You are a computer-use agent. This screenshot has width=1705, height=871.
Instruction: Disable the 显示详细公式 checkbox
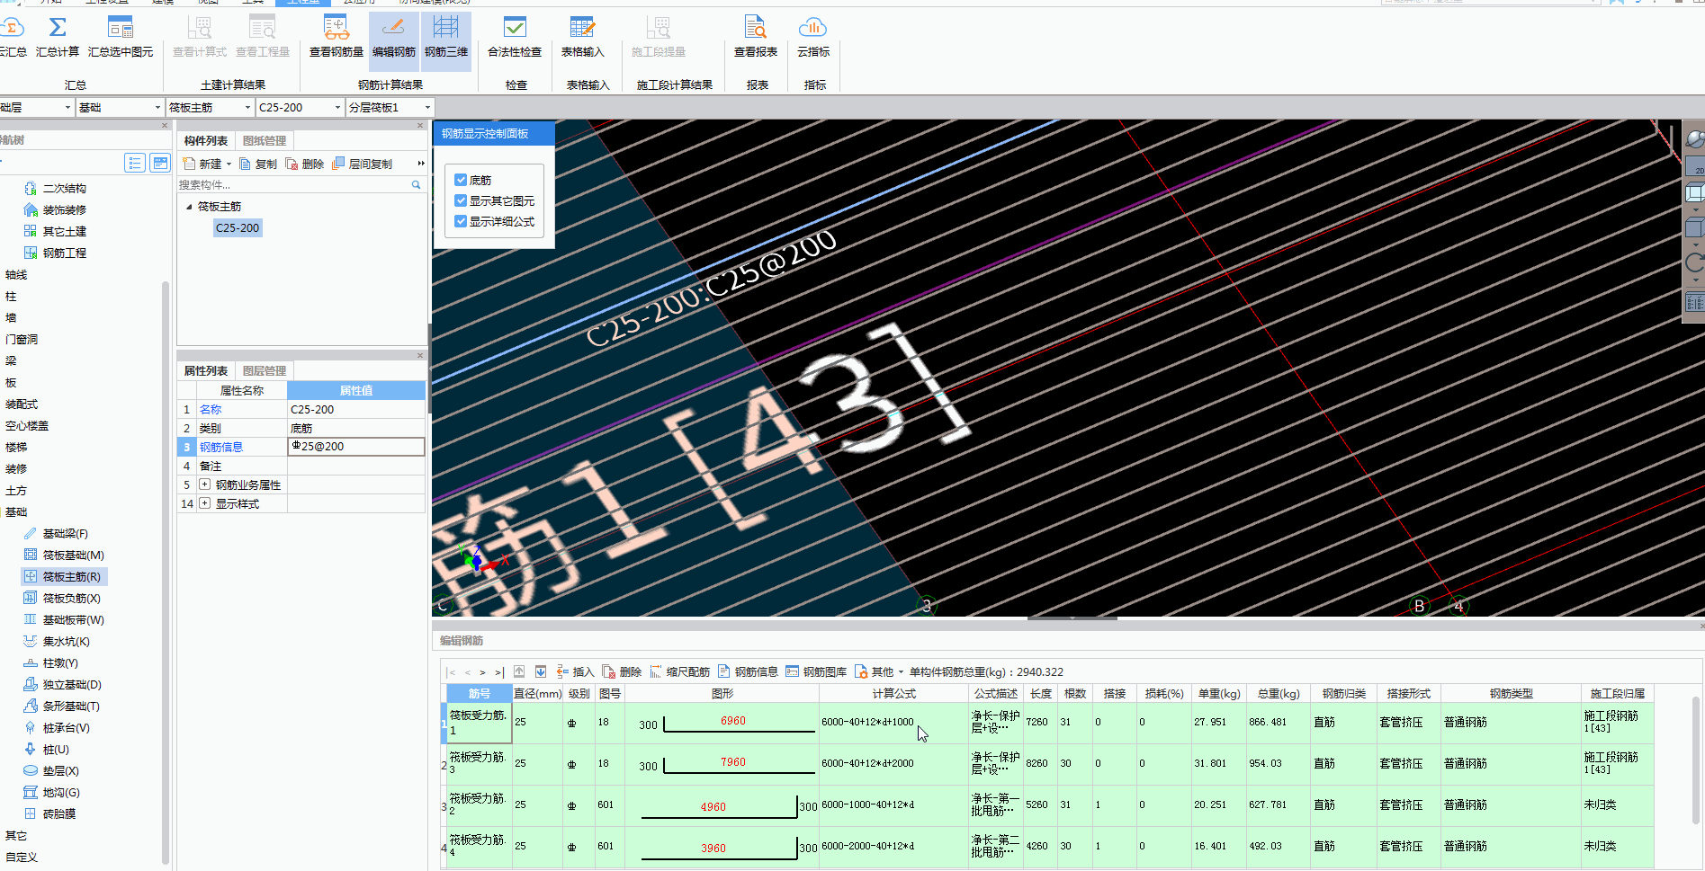coord(461,221)
